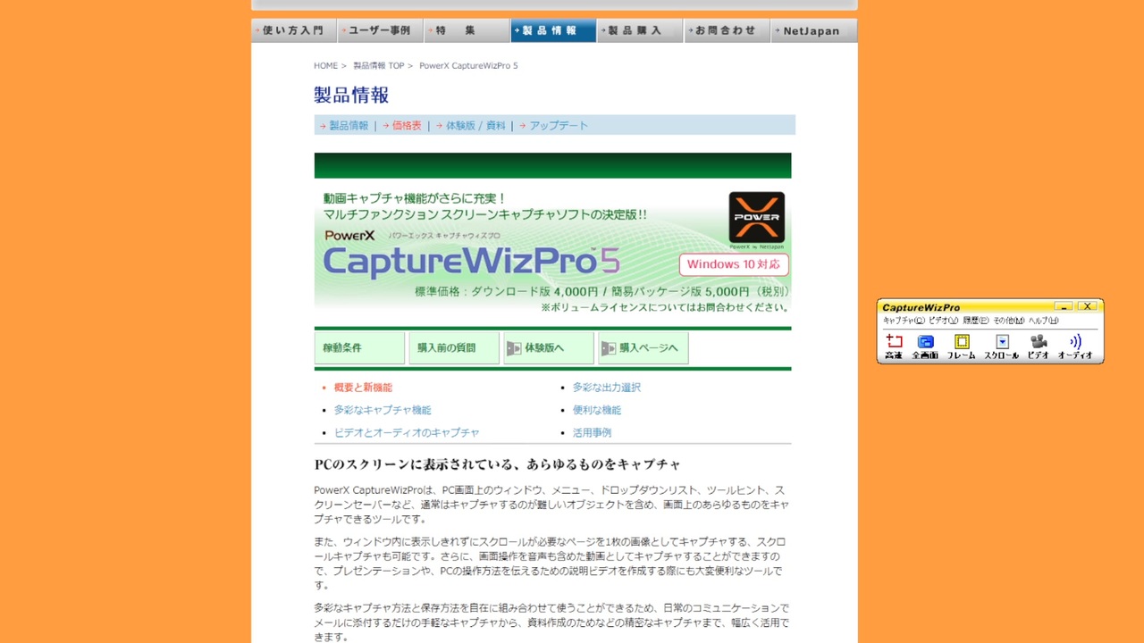The image size is (1144, 643).
Task: Select the 高速 quick capture tool icon
Action: (893, 342)
